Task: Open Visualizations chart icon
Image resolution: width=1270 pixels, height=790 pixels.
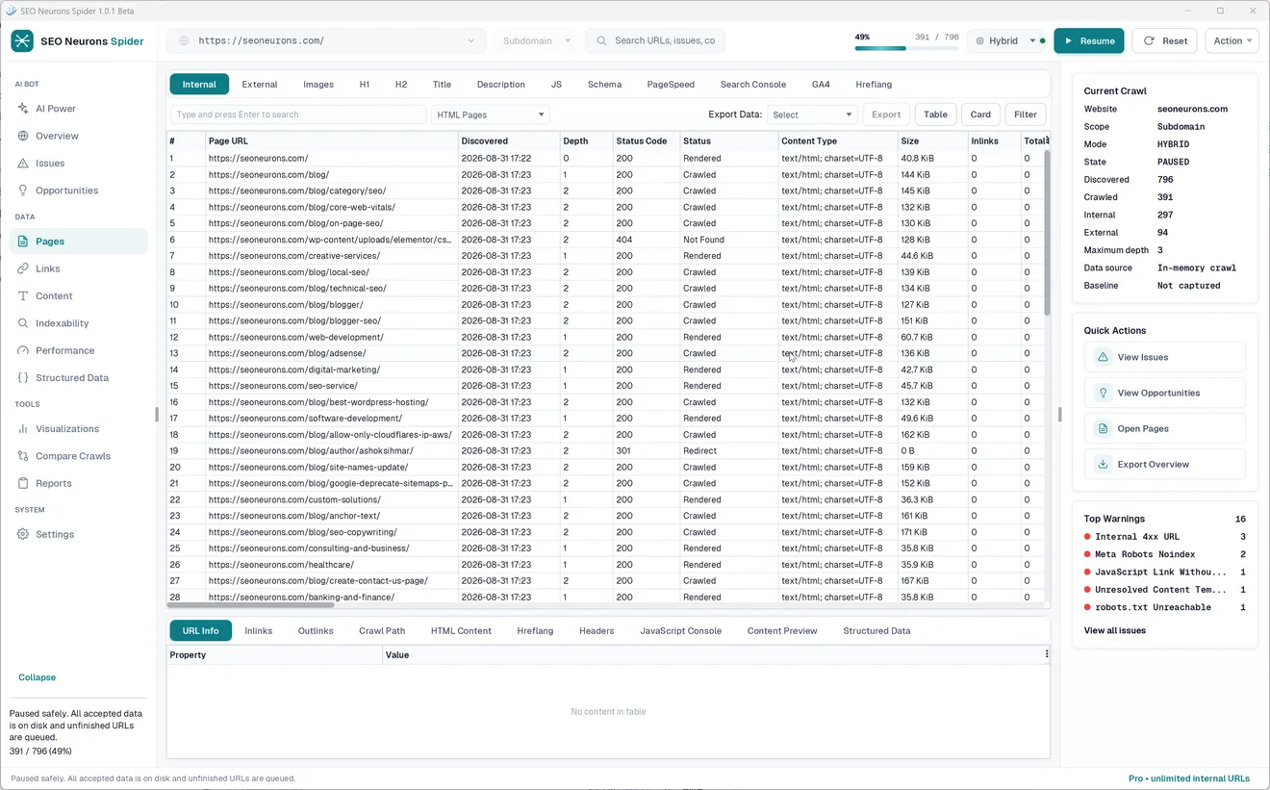Action: 23,429
